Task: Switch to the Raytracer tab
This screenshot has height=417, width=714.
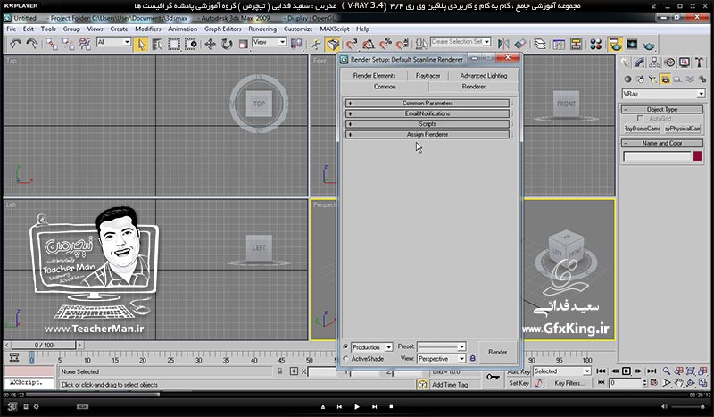Action: [x=428, y=76]
